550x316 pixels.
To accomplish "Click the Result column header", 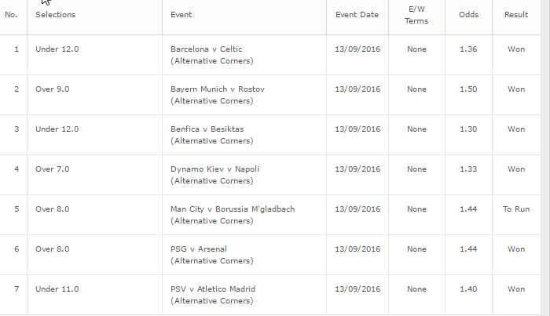I will [x=516, y=15].
